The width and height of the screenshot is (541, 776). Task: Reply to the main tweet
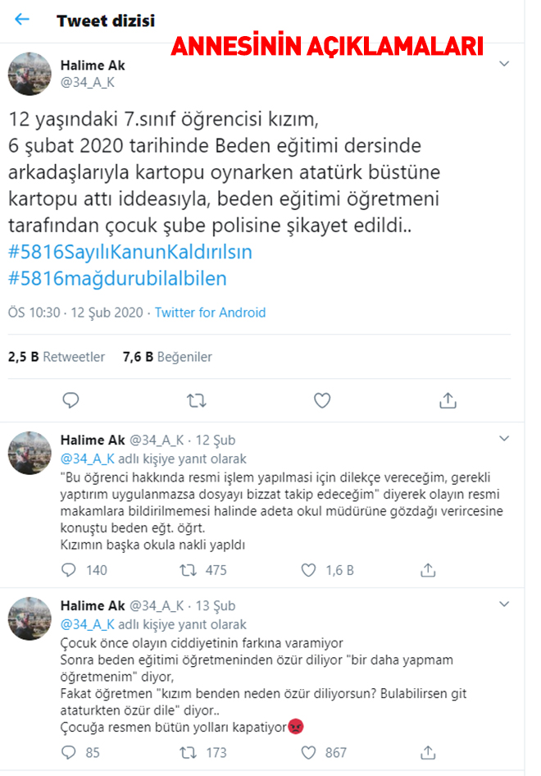coord(70,399)
